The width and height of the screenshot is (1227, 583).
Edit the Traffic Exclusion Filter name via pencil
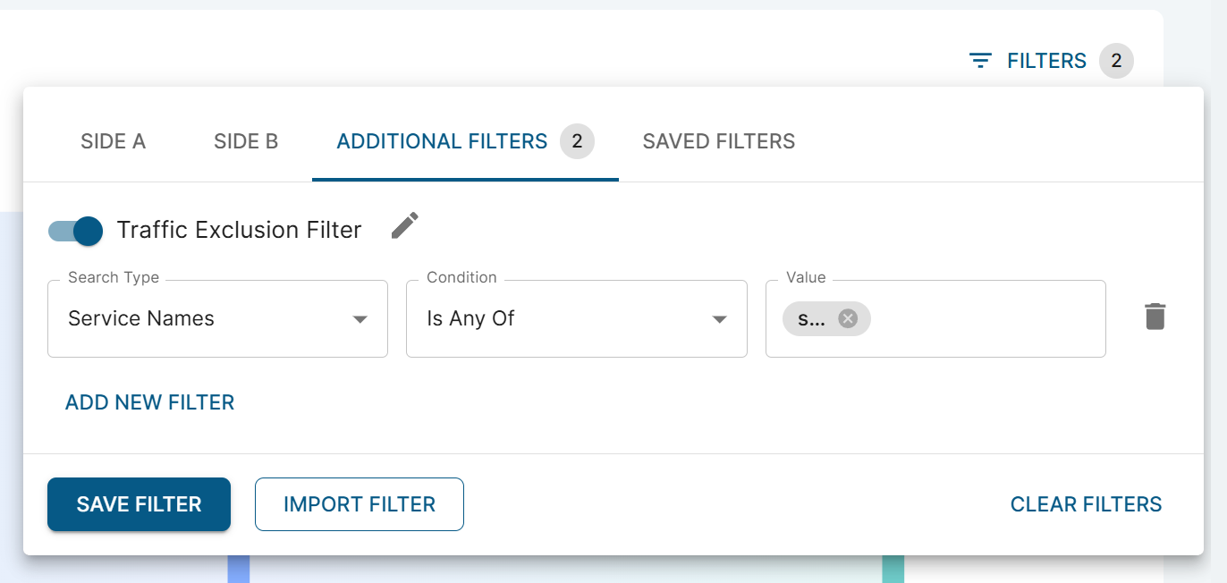[405, 226]
